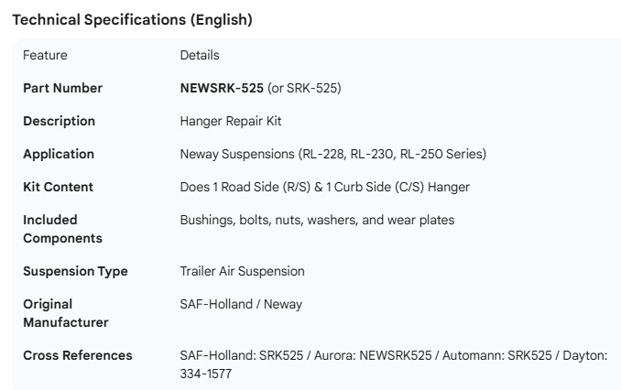
Task: Click the Technical Specifications (English) heading
Action: (132, 19)
